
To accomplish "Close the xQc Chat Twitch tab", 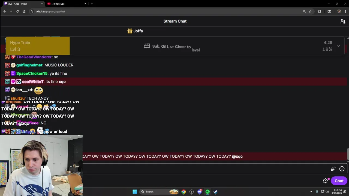I will pyautogui.click(x=42, y=4).
